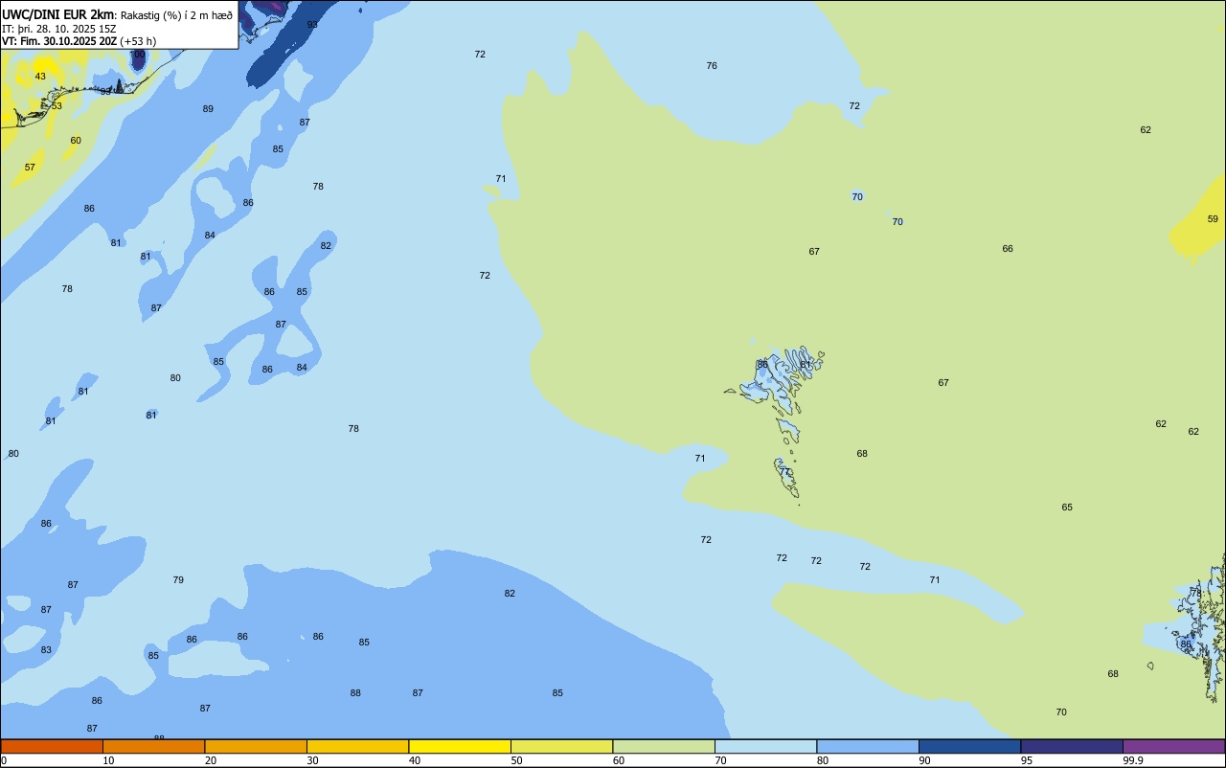The image size is (1226, 768).
Task: Select the 'VT: Fim. 30.10.2025 20Z (+53 h)' line
Action: tap(79, 41)
